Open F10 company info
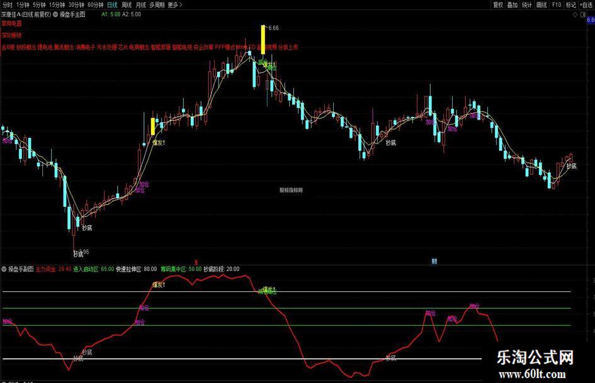 (557, 5)
